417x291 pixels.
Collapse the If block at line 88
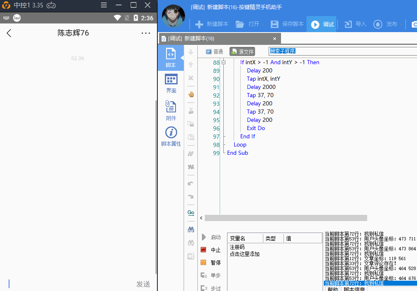(x=223, y=63)
